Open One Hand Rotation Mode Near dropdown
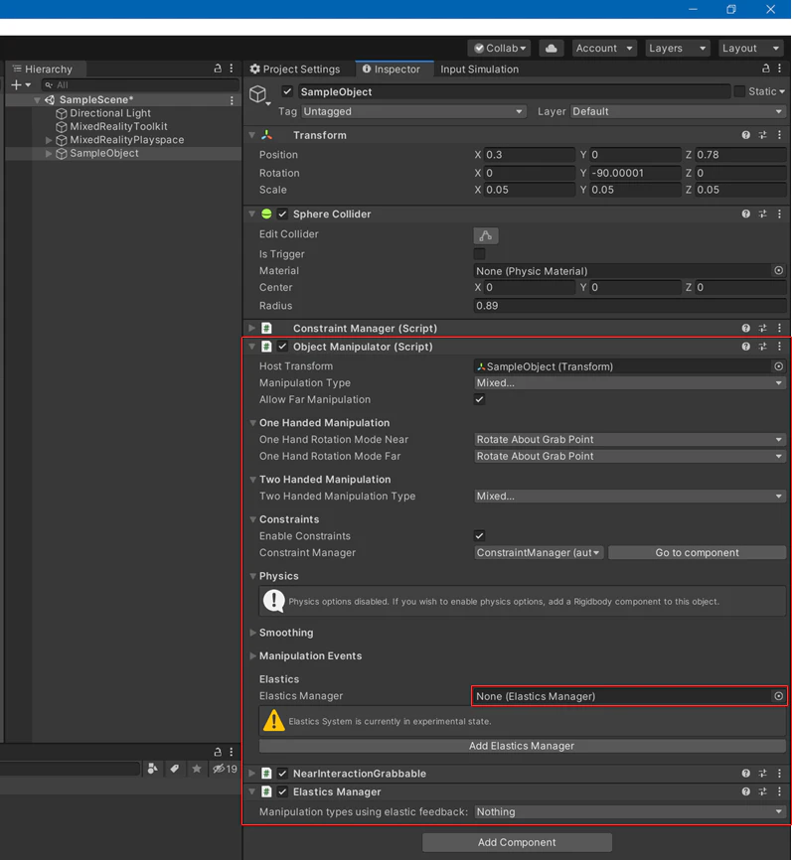Viewport: 792px width, 860px height. pos(630,439)
